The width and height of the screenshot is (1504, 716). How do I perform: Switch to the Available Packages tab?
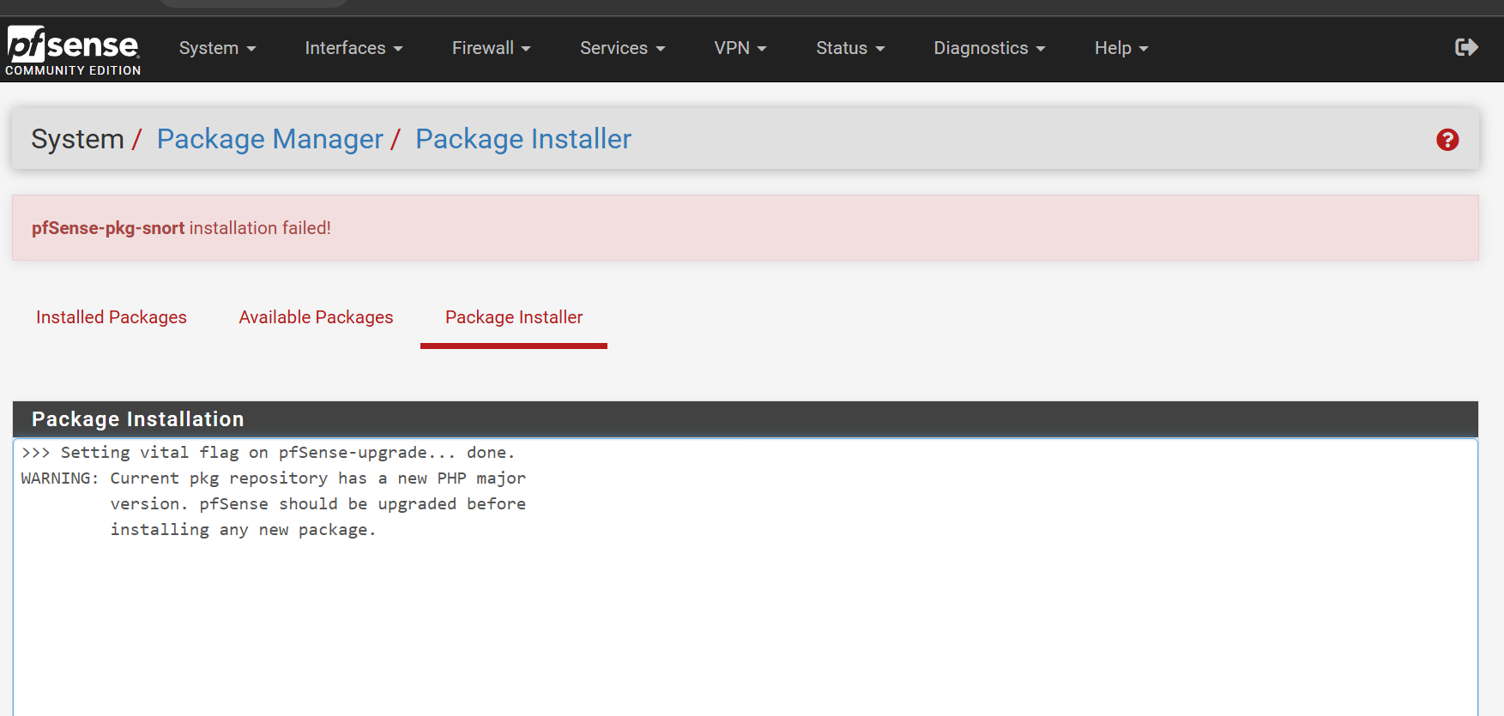[x=316, y=317]
